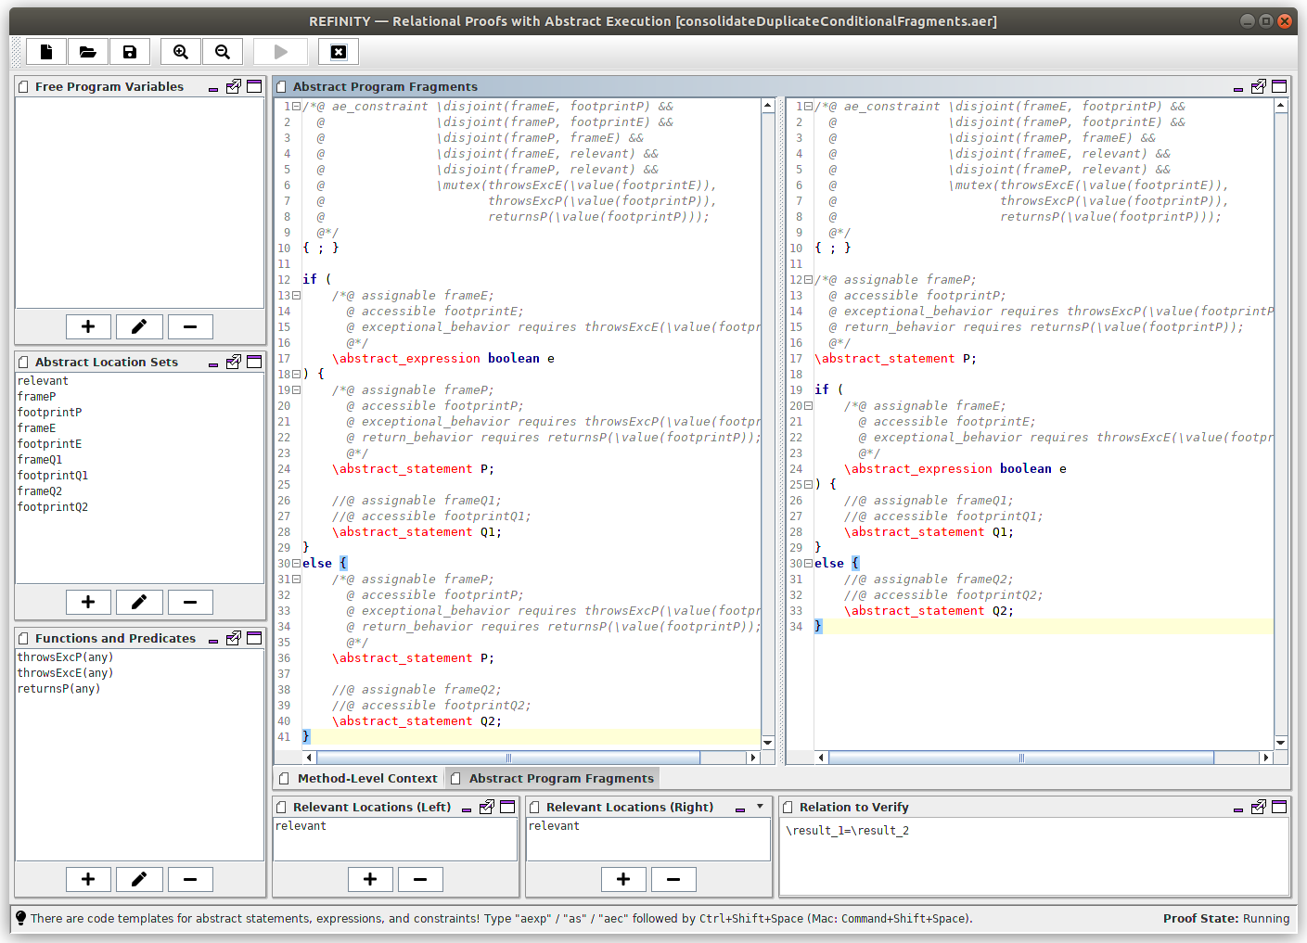Start the proof with the play icon
Viewport: 1307px width, 943px height.
tap(281, 52)
